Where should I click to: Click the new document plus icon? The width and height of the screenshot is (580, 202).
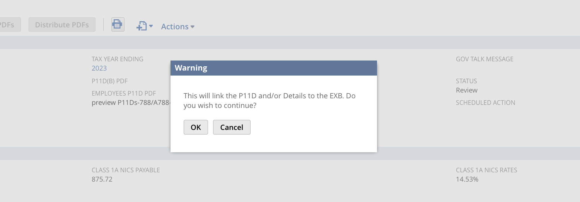[142, 26]
